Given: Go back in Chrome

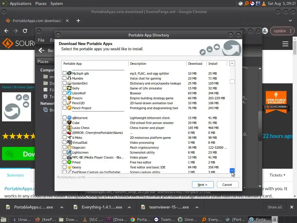Looking at the screenshot, I should pyautogui.click(x=6, y=31).
